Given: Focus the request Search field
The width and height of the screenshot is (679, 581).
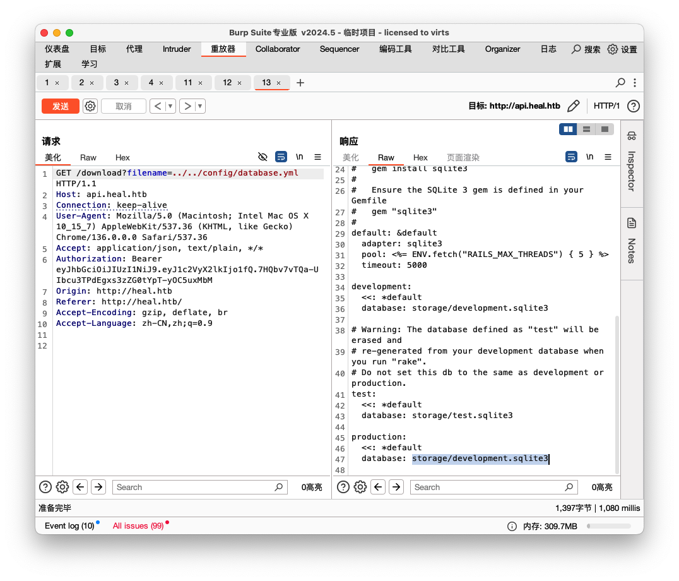Looking at the screenshot, I should [x=199, y=487].
